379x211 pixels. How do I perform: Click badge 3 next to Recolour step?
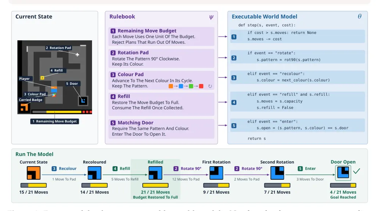(54, 169)
